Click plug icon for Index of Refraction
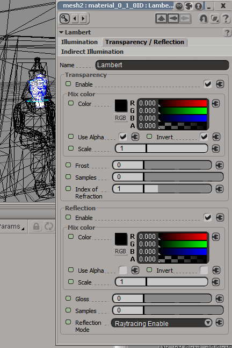232x348 pixels. [219, 189]
